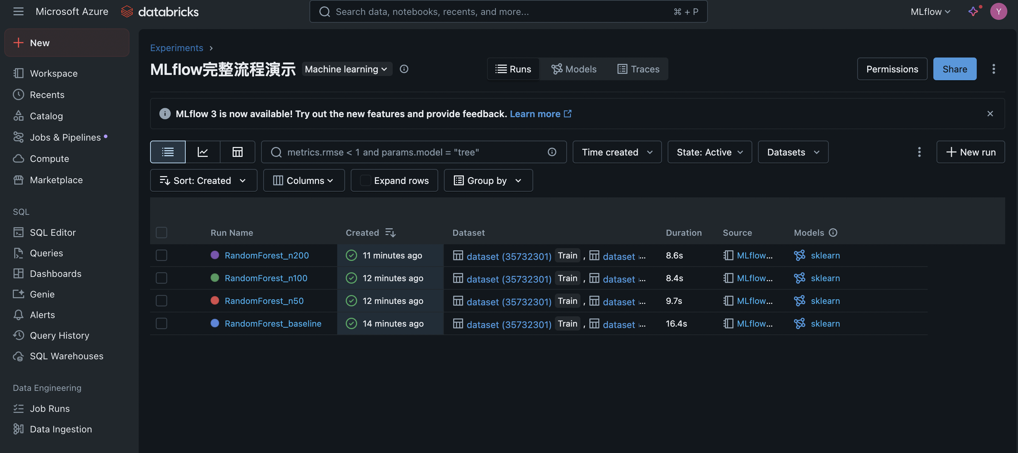Select the RandomForest_n200 run checkbox
The image size is (1018, 453).
(x=161, y=255)
